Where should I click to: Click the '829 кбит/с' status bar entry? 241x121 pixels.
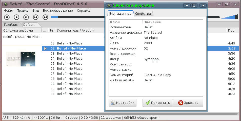coord(22,118)
